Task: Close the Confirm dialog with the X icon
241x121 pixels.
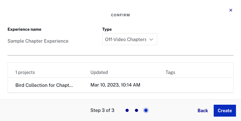Action: [x=231, y=10]
